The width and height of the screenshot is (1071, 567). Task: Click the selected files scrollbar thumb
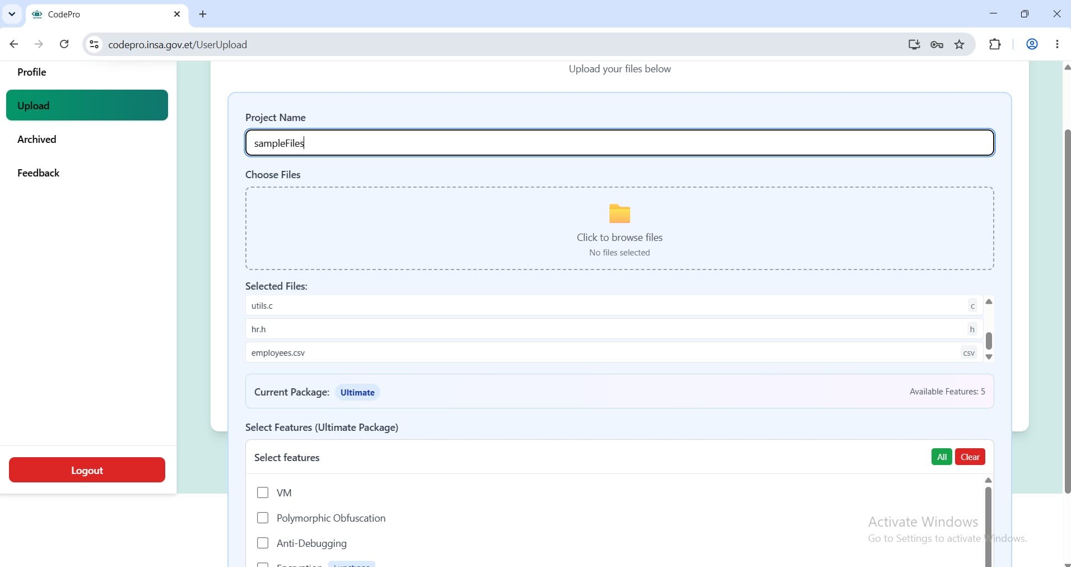(989, 341)
